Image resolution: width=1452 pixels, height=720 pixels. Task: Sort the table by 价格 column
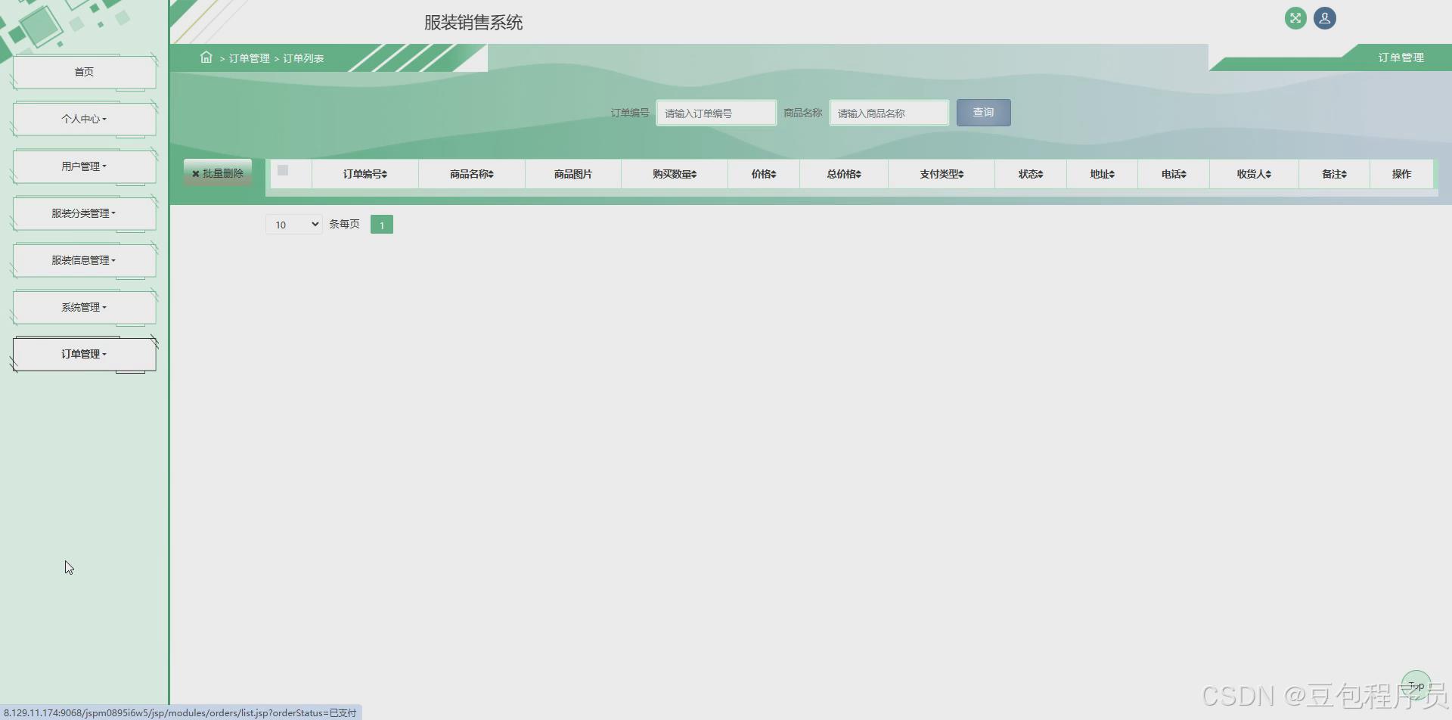763,173
